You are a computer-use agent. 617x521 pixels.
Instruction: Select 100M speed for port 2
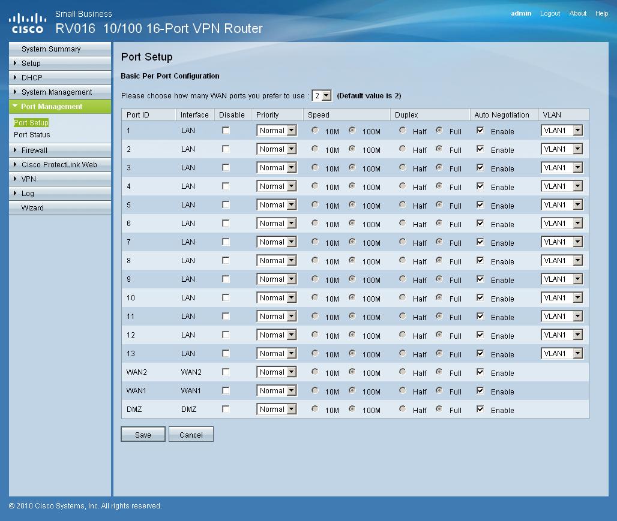point(352,149)
